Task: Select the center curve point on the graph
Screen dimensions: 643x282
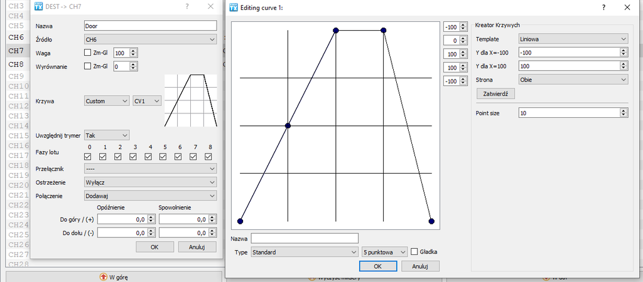Action: click(288, 126)
